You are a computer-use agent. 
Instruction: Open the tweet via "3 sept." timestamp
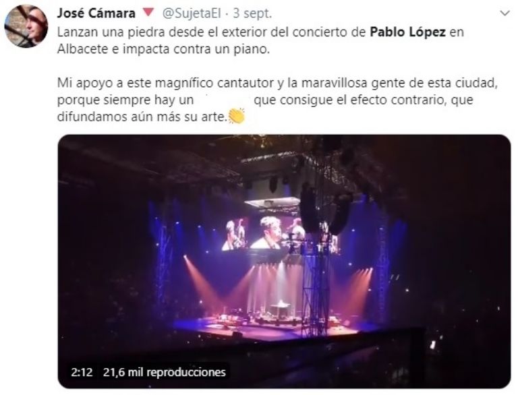(252, 13)
